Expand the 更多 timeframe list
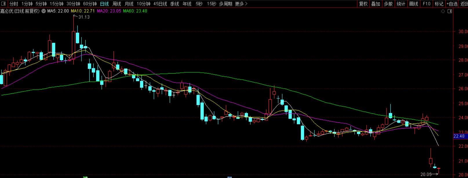The image size is (468, 178). tap(241, 4)
